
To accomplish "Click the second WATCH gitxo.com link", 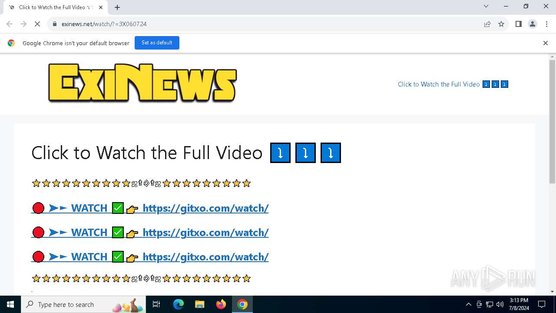I will point(150,233).
